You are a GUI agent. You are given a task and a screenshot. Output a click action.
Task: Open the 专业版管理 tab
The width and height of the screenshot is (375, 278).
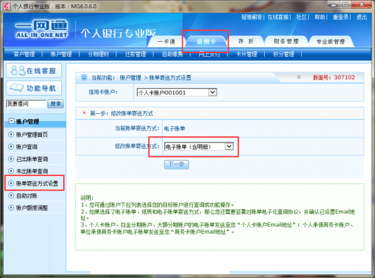coord(331,41)
